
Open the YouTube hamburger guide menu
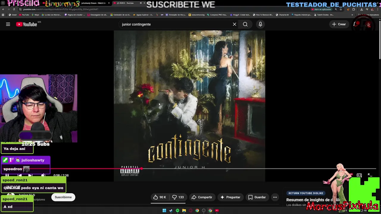pyautogui.click(x=8, y=24)
